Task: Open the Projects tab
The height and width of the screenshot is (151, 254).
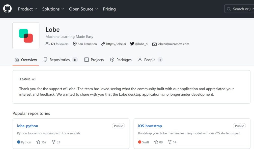Action: tap(94, 60)
